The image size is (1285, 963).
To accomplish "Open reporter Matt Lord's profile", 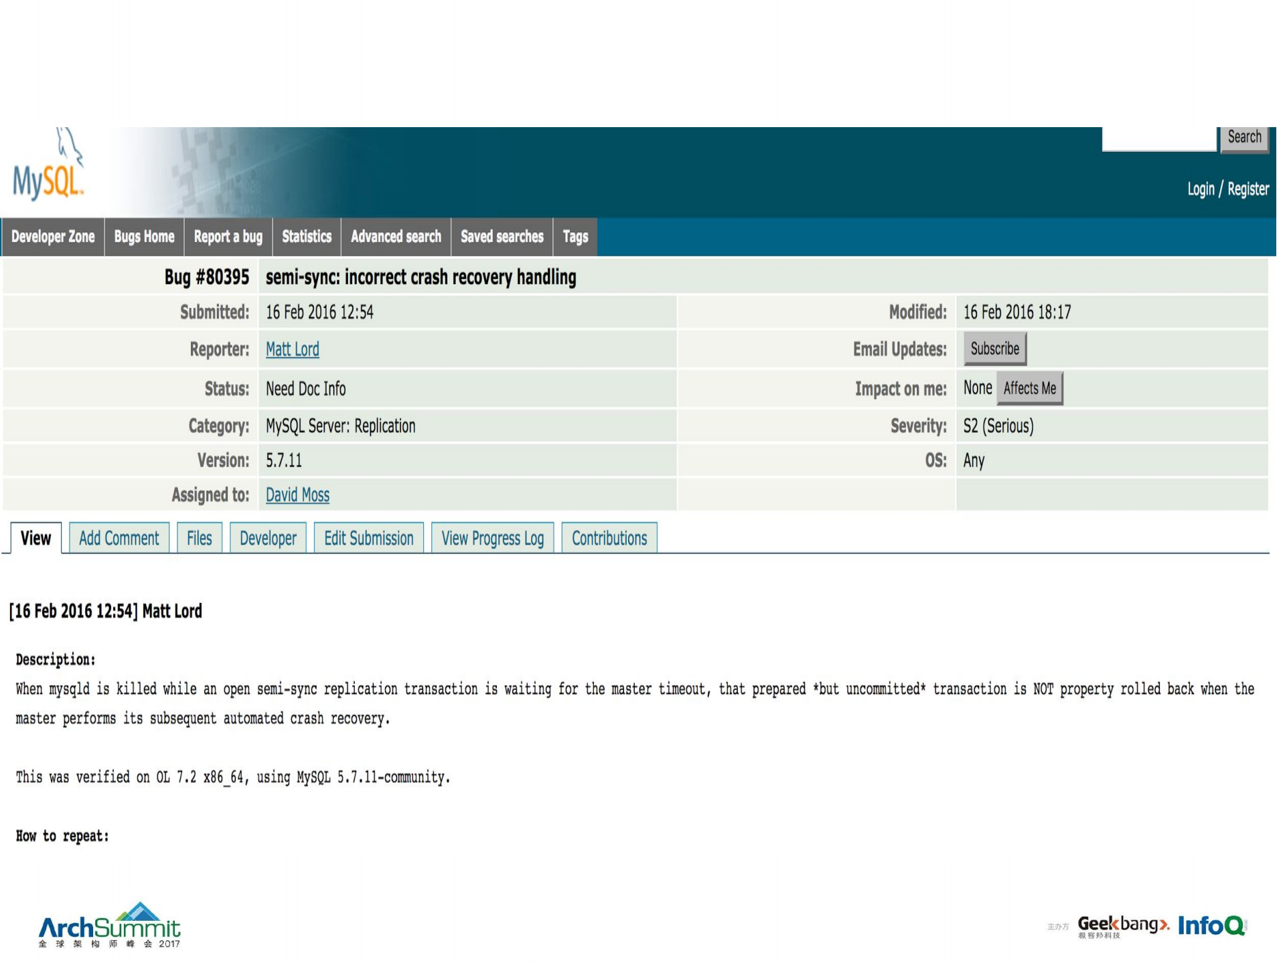I will 292,349.
